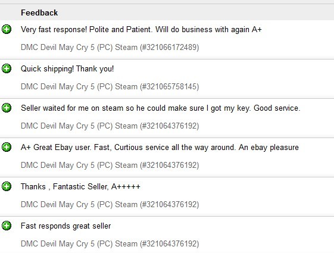Click positive icon next to 'Thanks , Fantastic Seller'
This screenshot has height=253, width=334.
[x=7, y=186]
